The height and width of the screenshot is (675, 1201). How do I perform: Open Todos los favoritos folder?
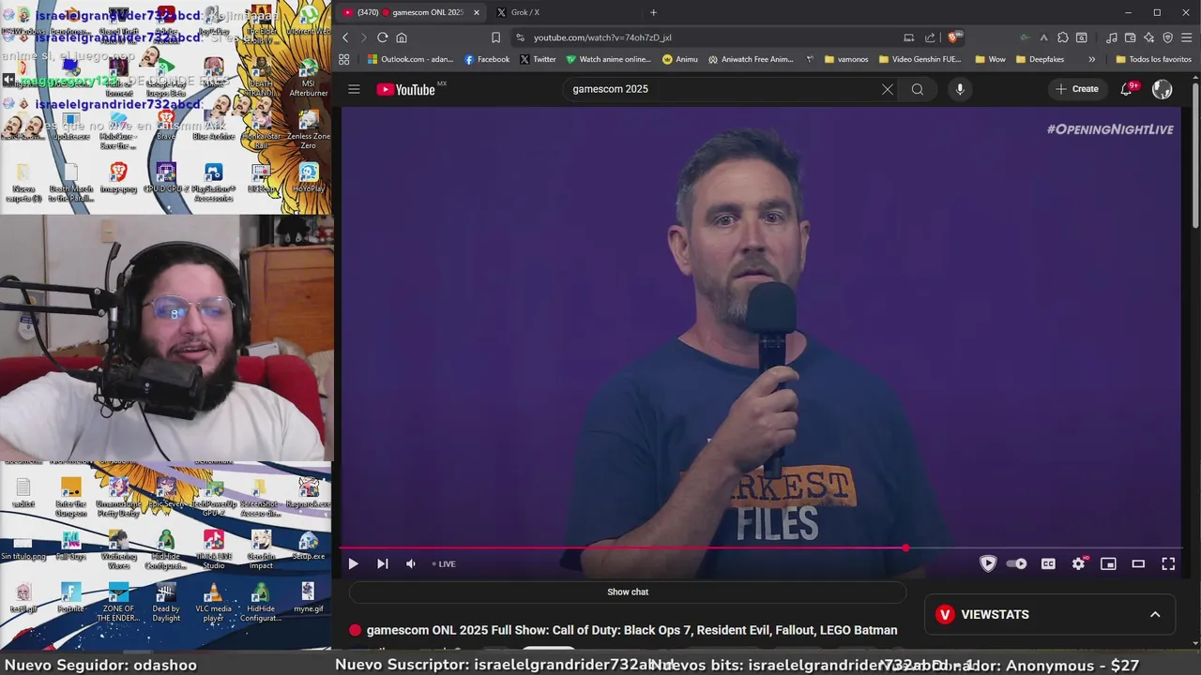coord(1154,59)
